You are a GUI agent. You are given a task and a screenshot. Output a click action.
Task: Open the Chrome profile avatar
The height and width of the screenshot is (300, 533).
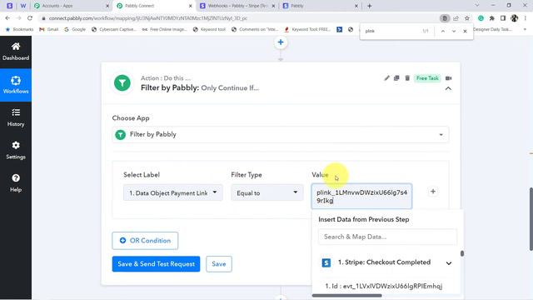pos(514,18)
